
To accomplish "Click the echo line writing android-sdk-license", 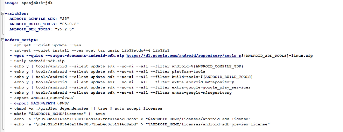I will point(130,119).
